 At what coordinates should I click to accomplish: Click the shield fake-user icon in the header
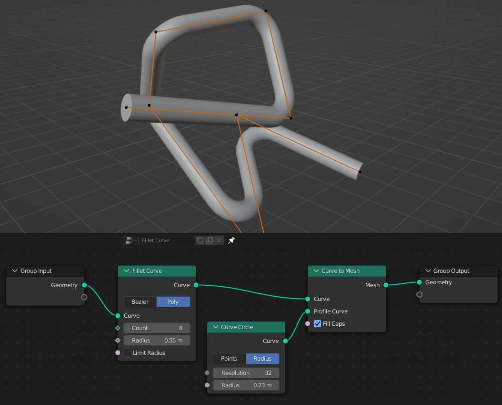point(200,240)
